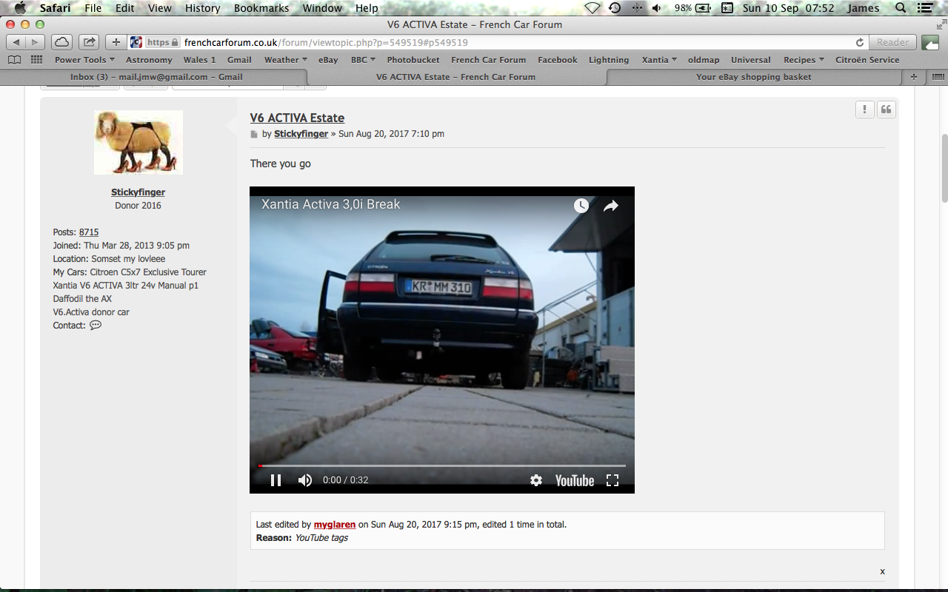Share the video with arrow icon
Screen dimensions: 948x592
(610, 206)
